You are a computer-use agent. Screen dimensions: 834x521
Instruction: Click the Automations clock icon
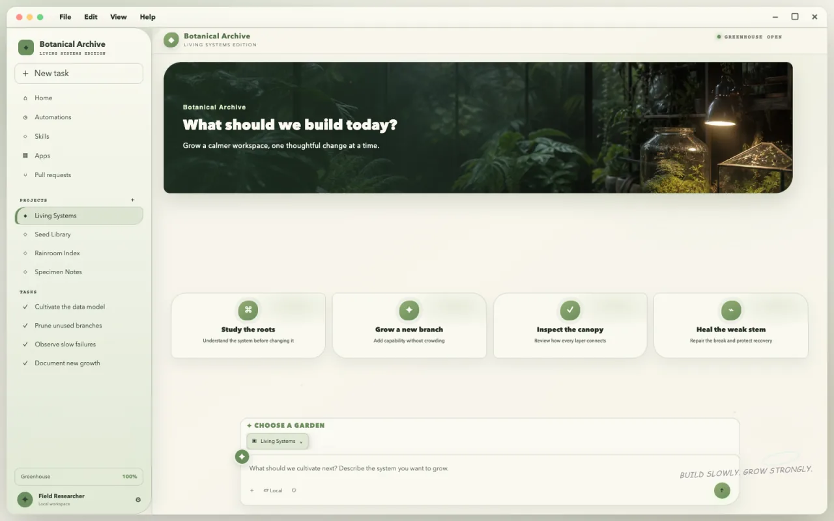[x=25, y=117]
